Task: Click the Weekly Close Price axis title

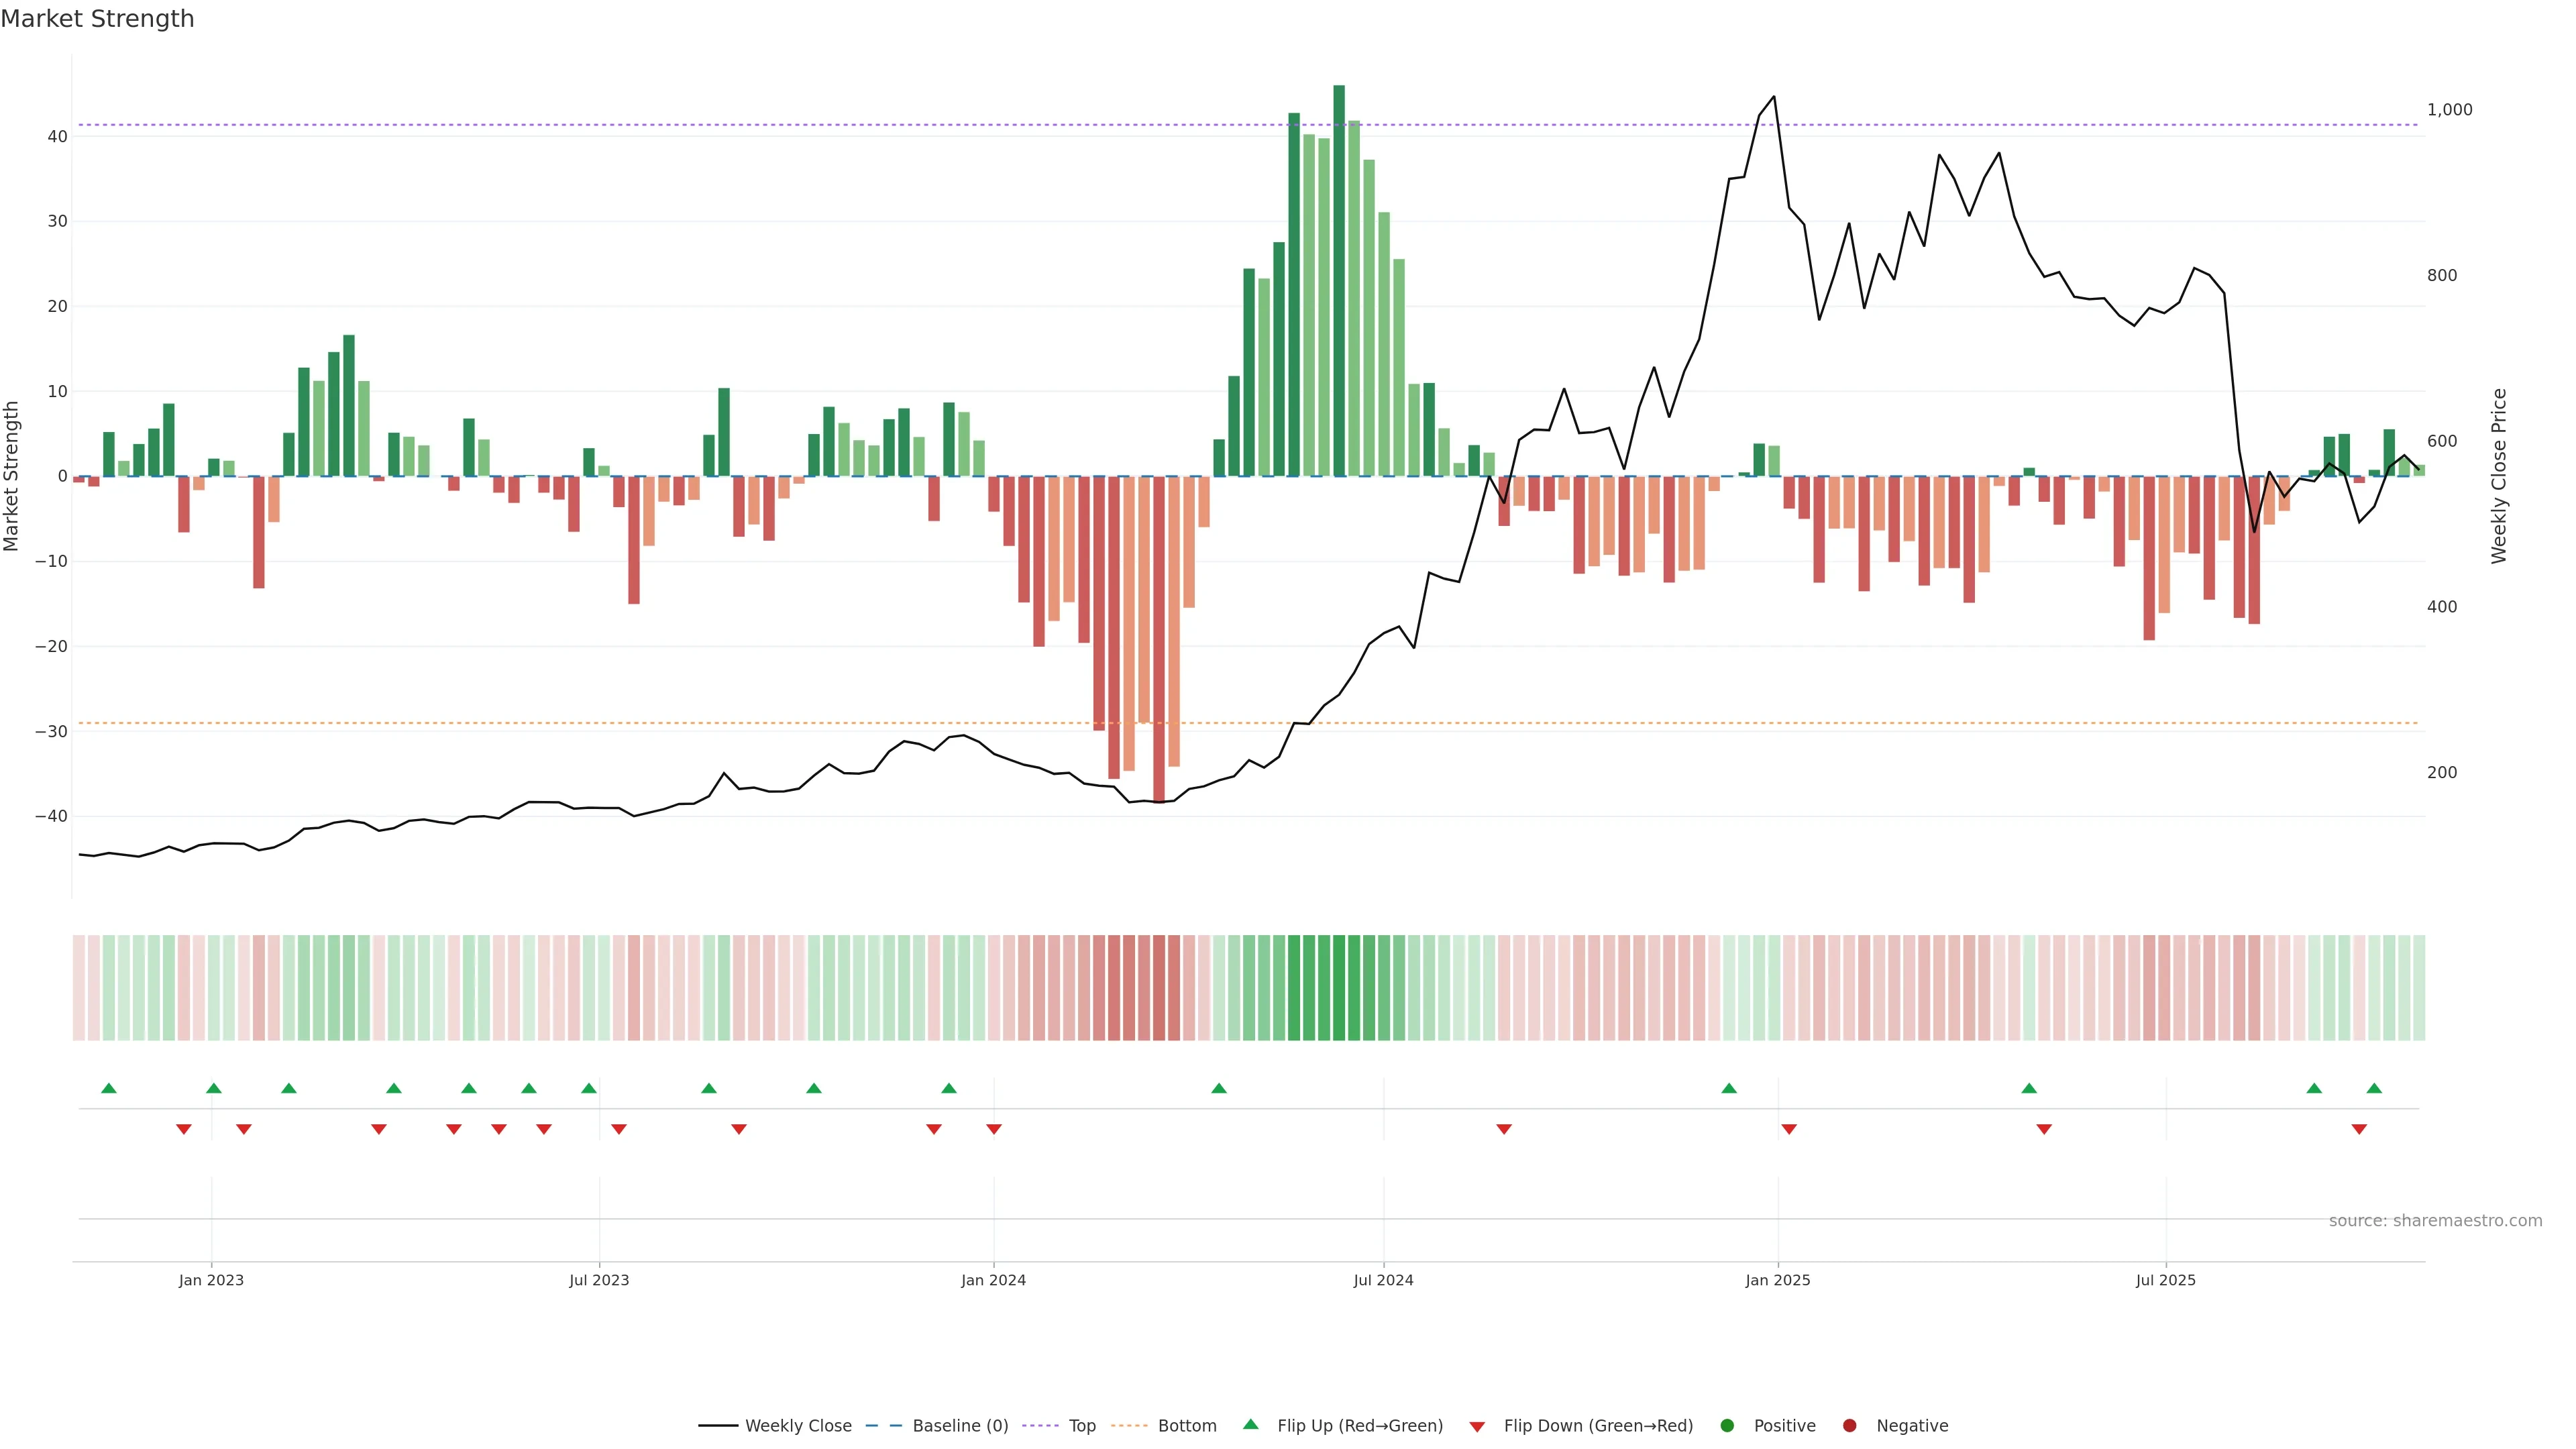Action: click(2499, 476)
